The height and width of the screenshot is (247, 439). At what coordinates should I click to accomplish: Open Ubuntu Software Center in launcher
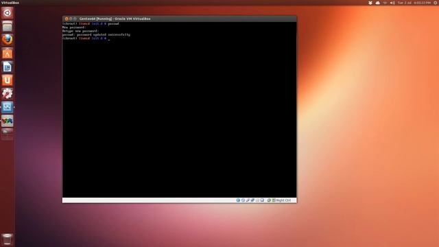pyautogui.click(x=8, y=54)
